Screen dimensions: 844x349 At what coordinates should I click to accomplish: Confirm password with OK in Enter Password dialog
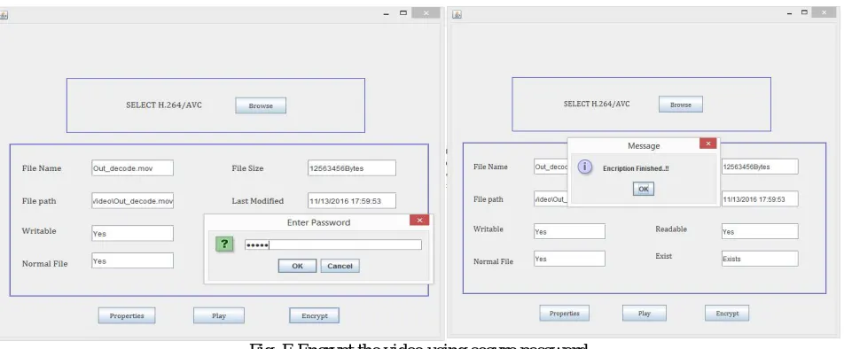coord(297,266)
